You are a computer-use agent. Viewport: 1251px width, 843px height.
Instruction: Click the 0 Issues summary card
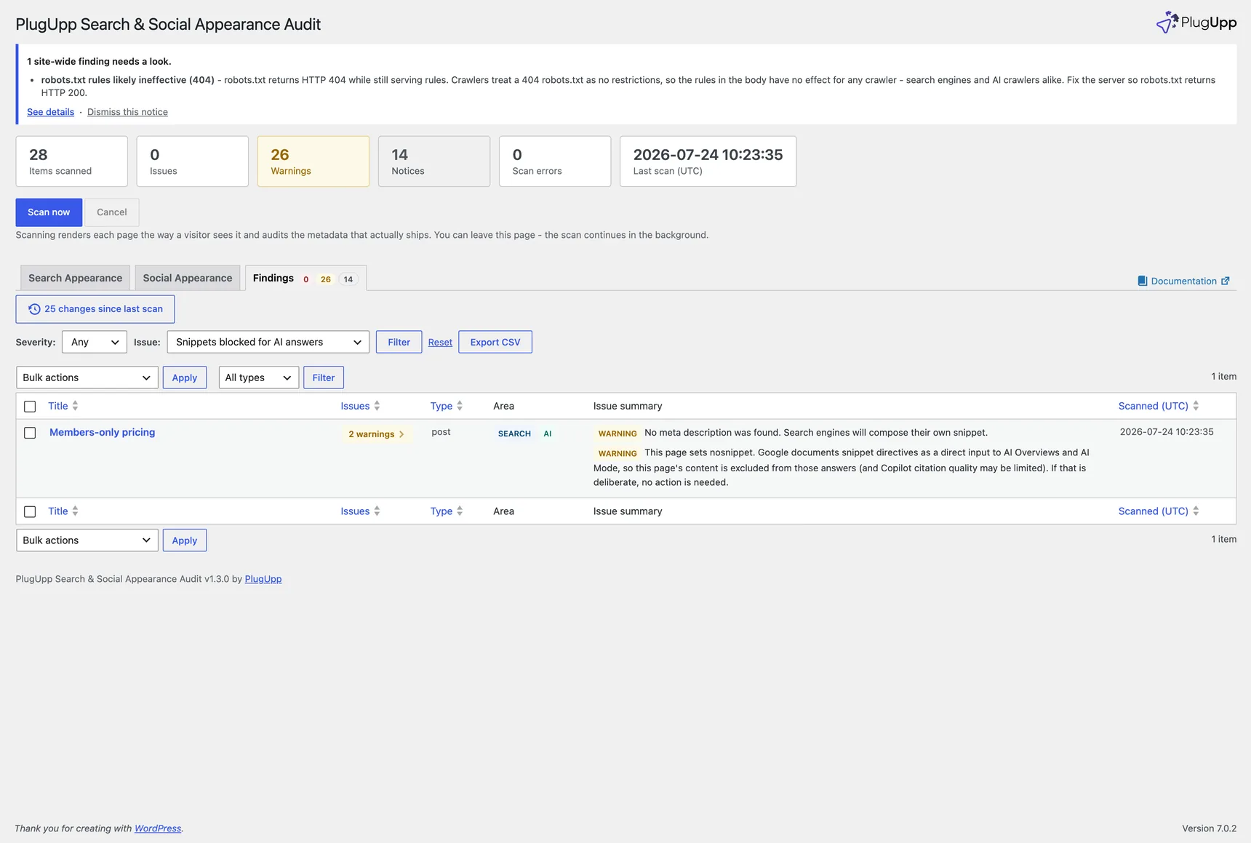(193, 161)
